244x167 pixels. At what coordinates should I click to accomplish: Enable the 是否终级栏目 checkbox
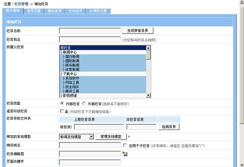pyautogui.click(x=62, y=112)
